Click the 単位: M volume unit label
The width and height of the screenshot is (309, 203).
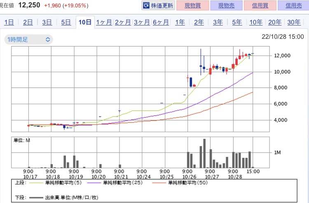[x=22, y=140]
